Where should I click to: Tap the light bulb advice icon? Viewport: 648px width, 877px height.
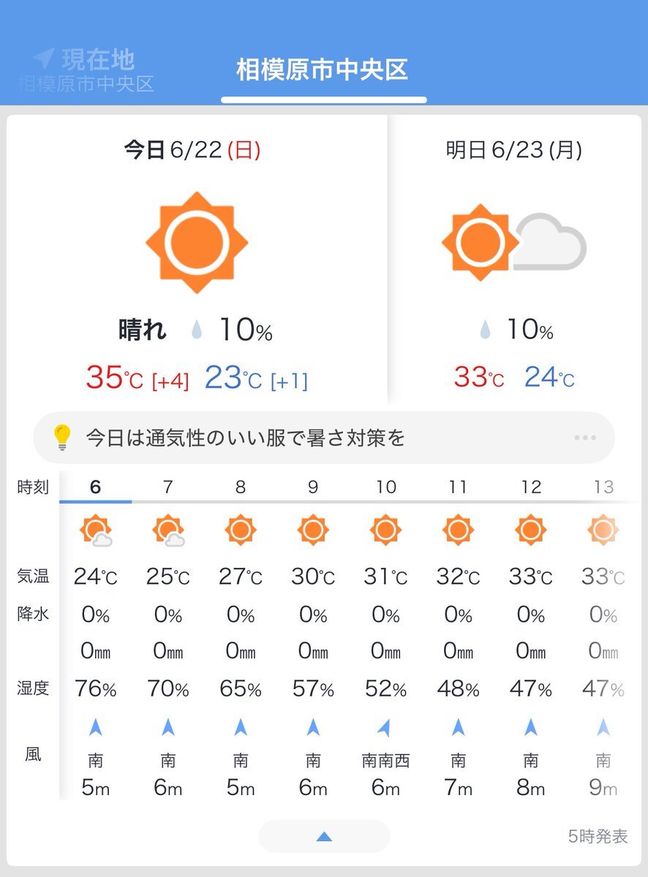point(62,437)
